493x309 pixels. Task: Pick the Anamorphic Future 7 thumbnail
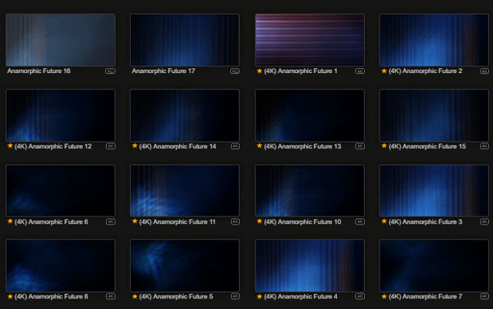click(434, 266)
